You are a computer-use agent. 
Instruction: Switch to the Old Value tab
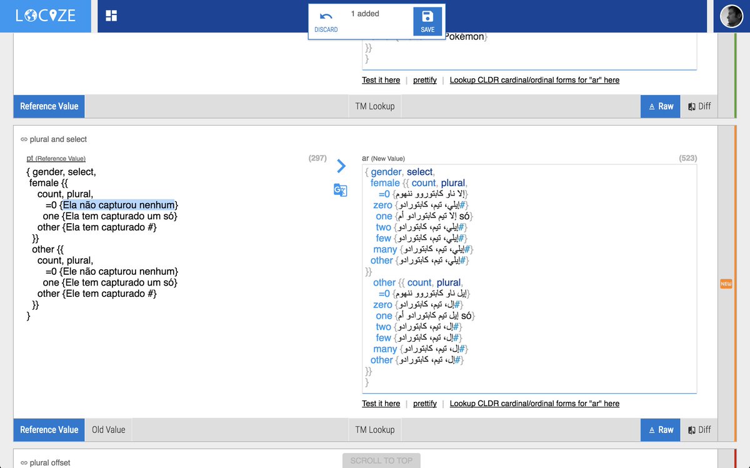[107, 429]
